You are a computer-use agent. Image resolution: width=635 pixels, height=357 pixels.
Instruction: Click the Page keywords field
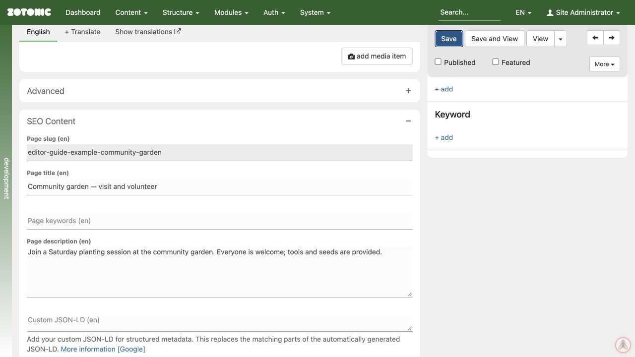(219, 221)
